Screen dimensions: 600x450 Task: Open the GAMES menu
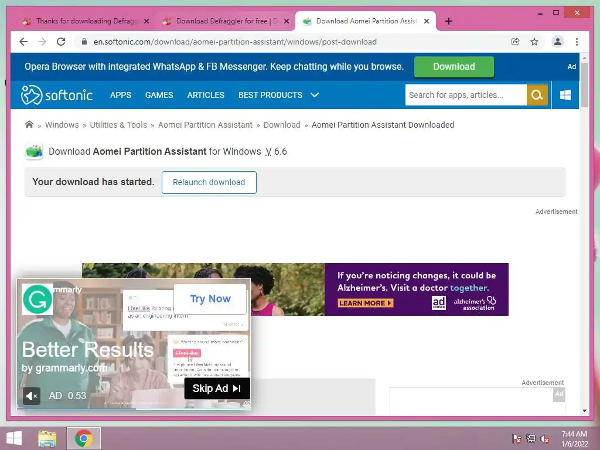(159, 95)
